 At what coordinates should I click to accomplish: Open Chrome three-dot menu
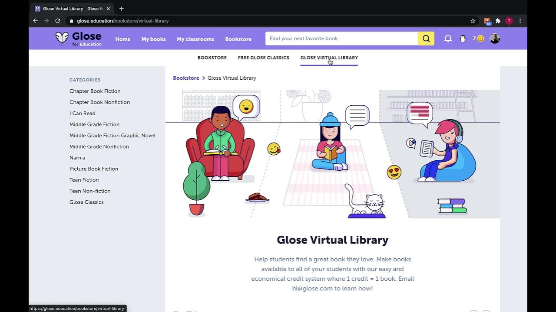[x=520, y=21]
